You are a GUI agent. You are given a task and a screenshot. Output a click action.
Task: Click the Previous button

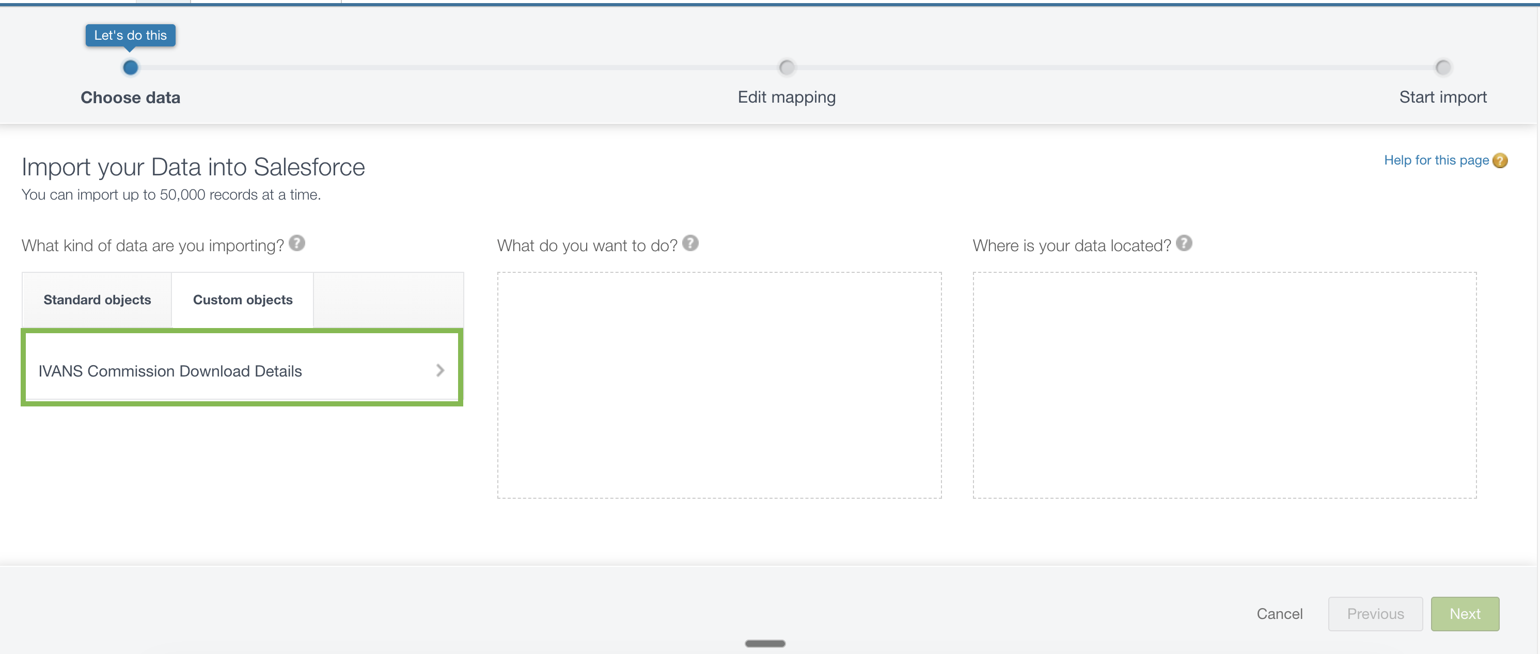(1375, 614)
